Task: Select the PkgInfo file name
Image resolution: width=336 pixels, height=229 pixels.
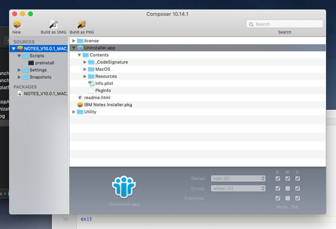Action: (x=103, y=90)
